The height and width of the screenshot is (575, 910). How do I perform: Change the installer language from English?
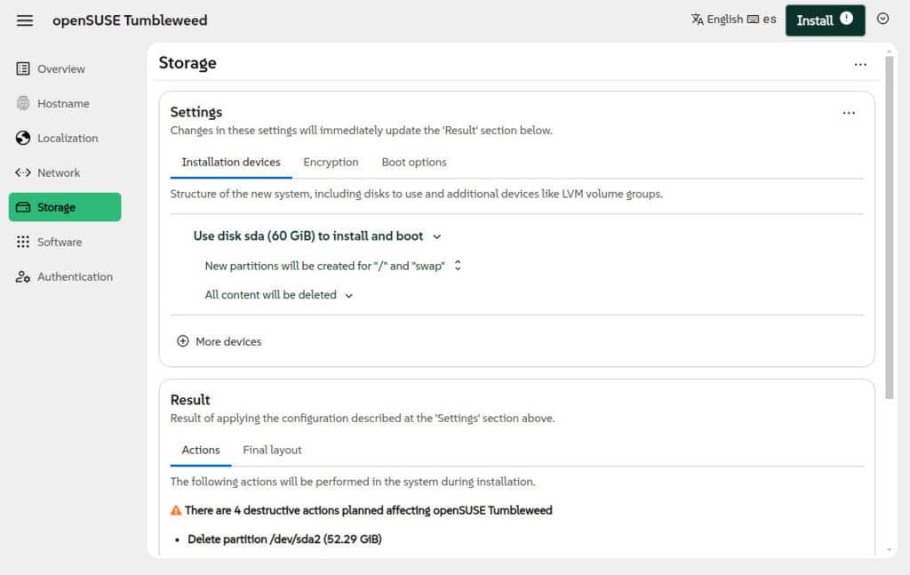[722, 19]
